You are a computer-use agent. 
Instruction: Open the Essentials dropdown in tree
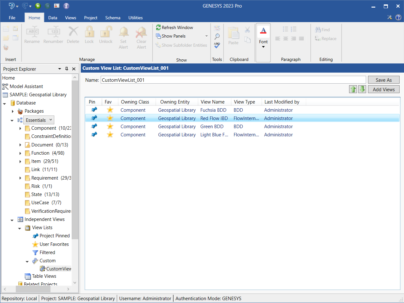click(x=51, y=120)
